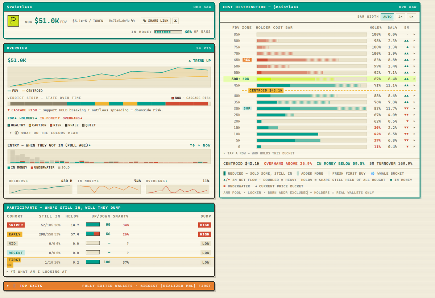Expand the 85K FDV zone row arrow

[414, 34]
